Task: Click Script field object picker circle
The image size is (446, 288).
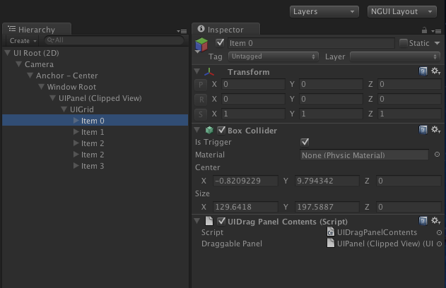Action: point(439,233)
